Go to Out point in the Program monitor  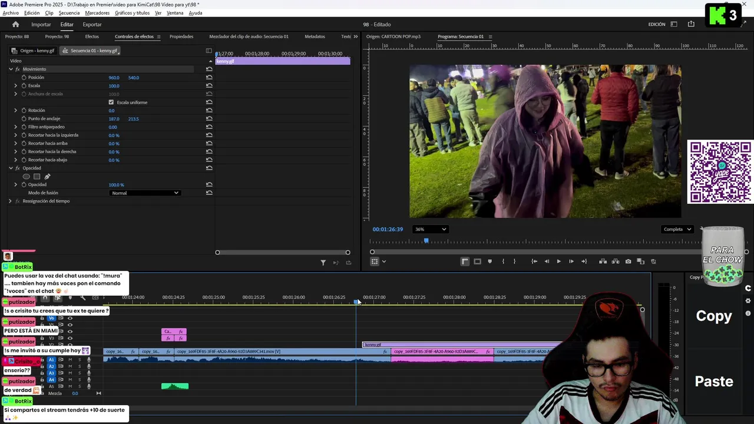click(584, 261)
